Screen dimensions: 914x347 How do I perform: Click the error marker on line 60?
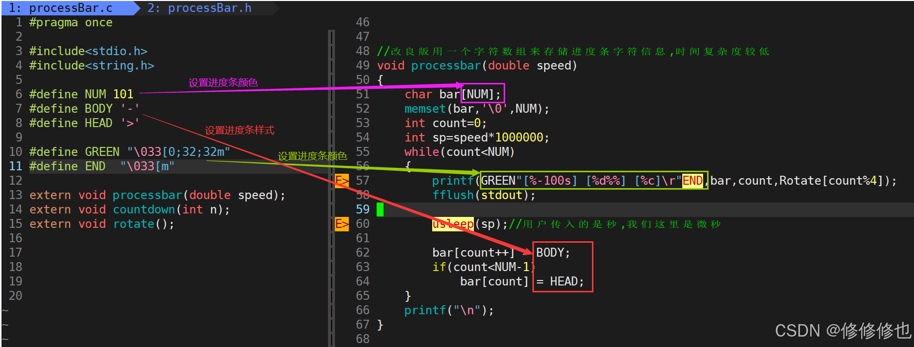pos(342,224)
